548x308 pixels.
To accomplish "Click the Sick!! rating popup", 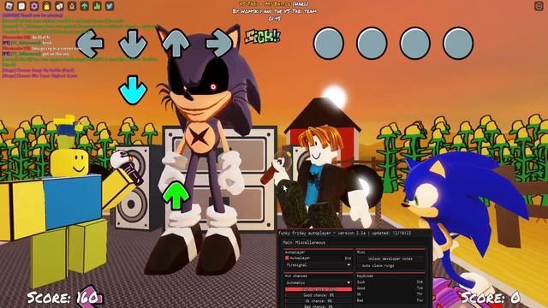I will [x=263, y=37].
